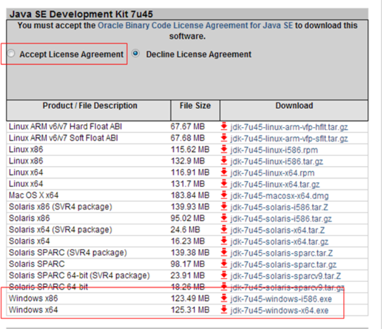Click download arrow icon for jdk-7u45-macosx-x64.dmg

pos(224,195)
